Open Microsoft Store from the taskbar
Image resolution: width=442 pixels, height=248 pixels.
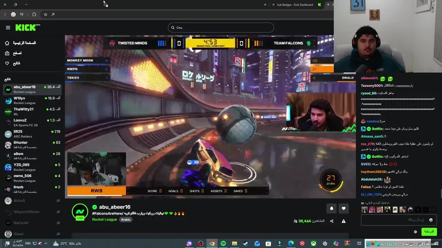268,244
